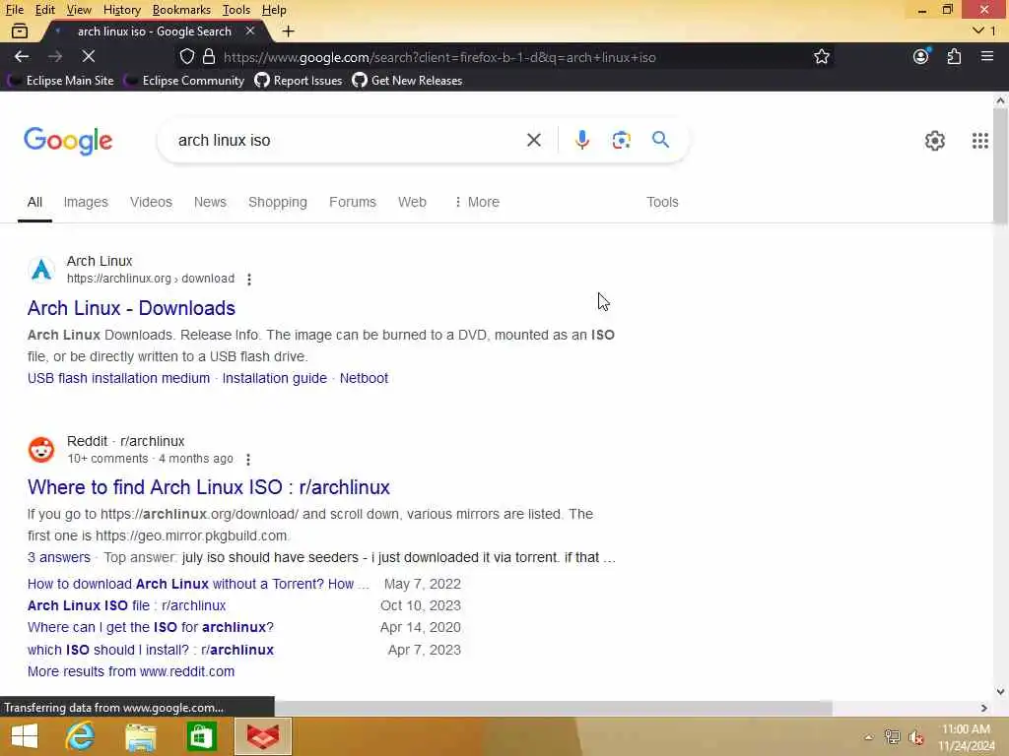Open the three-dot menu beside Reddit result
Viewport: 1009px width, 756px height.
[x=248, y=459]
